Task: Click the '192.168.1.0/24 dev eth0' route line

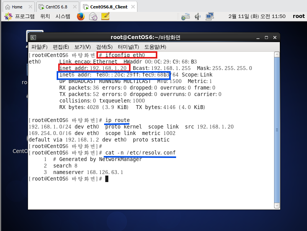Action: pyautogui.click(x=131, y=127)
